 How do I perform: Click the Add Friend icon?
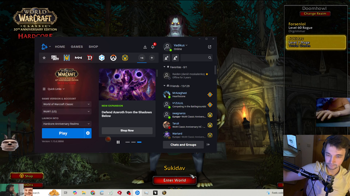(x=166, y=58)
